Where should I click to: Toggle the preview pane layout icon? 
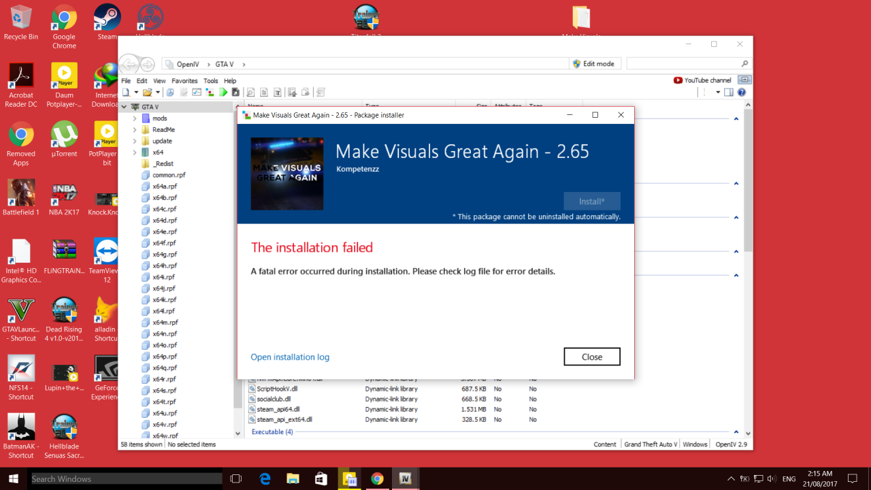pyautogui.click(x=729, y=93)
